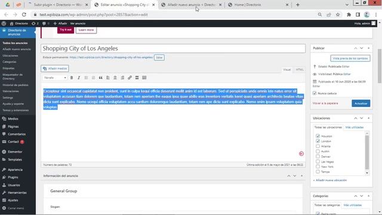Uncheck the London location
382x215 pixels.
coord(318,141)
